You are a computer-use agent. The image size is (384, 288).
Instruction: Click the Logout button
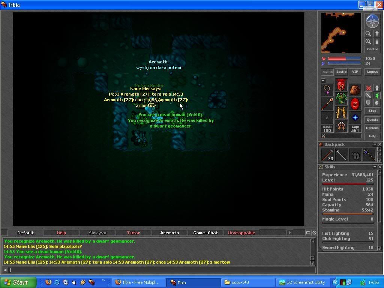coord(372,72)
